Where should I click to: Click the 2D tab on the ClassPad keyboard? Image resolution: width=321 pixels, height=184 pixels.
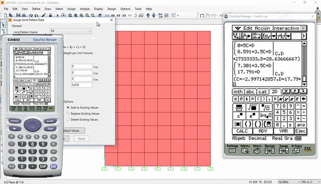click(x=275, y=92)
